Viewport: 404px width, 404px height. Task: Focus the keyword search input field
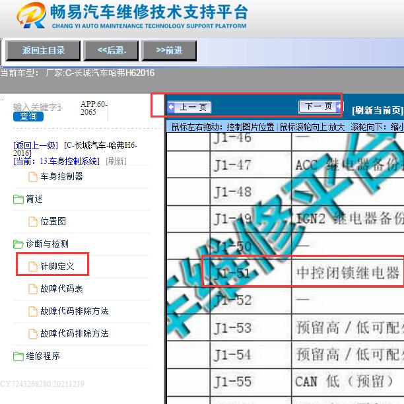37,107
